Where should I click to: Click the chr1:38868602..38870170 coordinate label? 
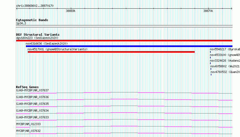click(x=35, y=6)
